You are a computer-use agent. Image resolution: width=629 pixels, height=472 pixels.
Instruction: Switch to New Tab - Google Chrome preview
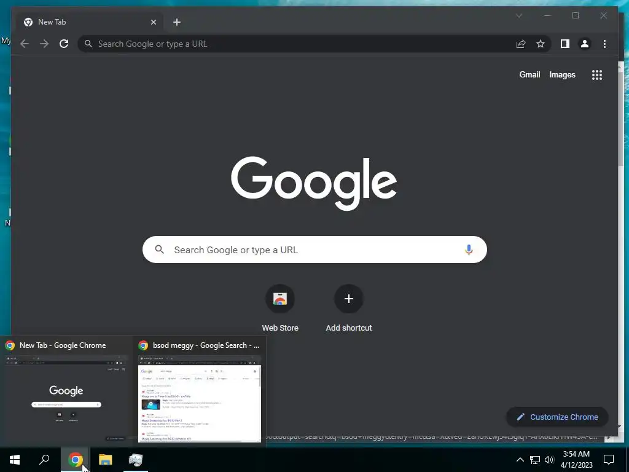pyautogui.click(x=66, y=391)
